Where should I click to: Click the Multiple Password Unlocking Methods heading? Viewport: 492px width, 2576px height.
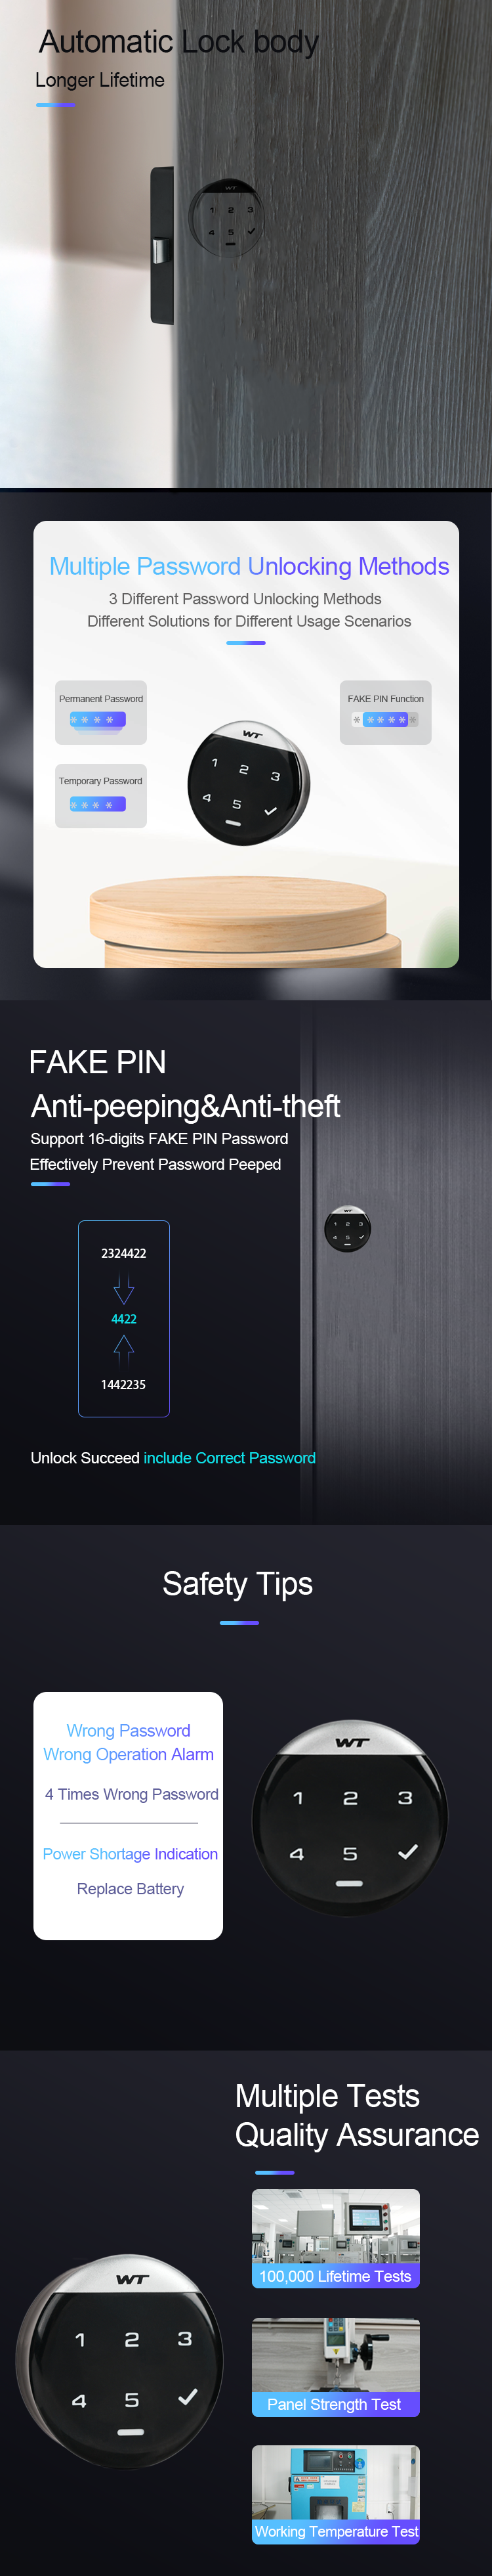[249, 566]
